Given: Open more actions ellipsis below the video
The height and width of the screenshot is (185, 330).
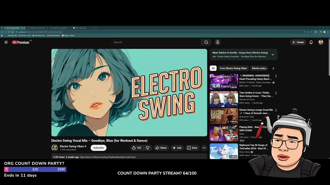Looking at the screenshot, I should (x=204, y=148).
